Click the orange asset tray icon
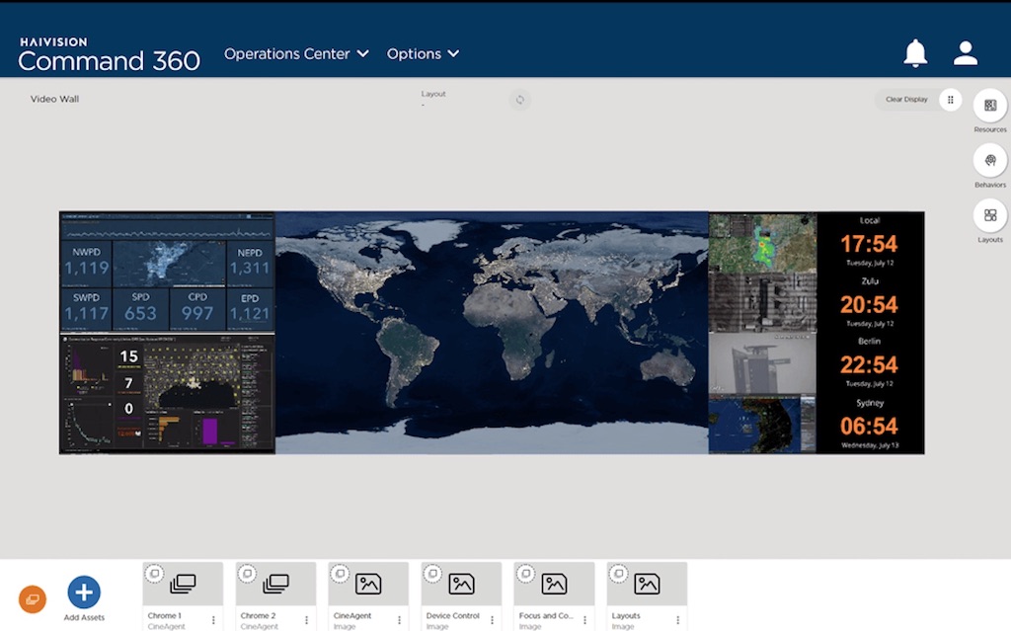The width and height of the screenshot is (1011, 631). tap(33, 598)
